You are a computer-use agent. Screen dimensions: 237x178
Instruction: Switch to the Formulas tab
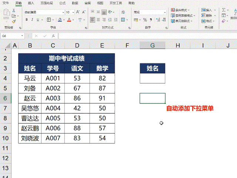pyautogui.click(x=63, y=3)
